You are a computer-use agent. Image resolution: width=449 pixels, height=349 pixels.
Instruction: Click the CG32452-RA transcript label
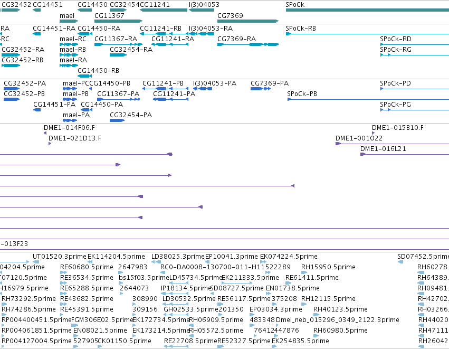tap(23, 50)
